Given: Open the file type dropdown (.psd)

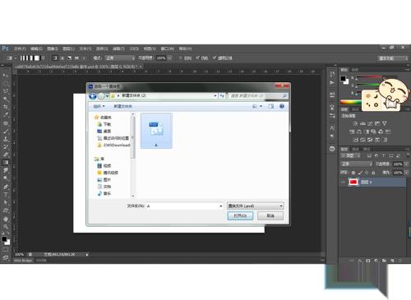Looking at the screenshot, I should coord(255,205).
